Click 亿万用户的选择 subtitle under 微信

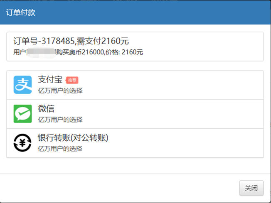pos(60,120)
